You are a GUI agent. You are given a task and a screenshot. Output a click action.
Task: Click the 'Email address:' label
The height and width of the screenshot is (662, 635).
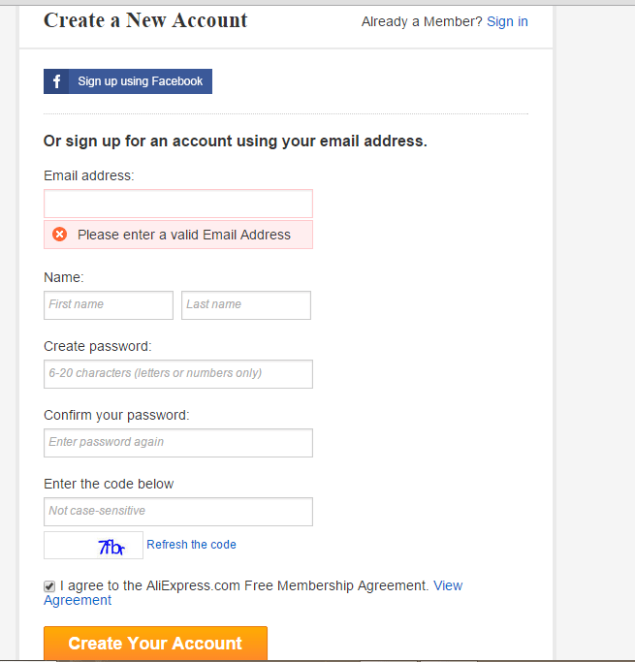(89, 175)
